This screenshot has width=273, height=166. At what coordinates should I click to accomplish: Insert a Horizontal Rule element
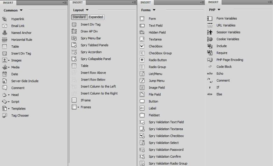pyautogui.click(x=21, y=40)
